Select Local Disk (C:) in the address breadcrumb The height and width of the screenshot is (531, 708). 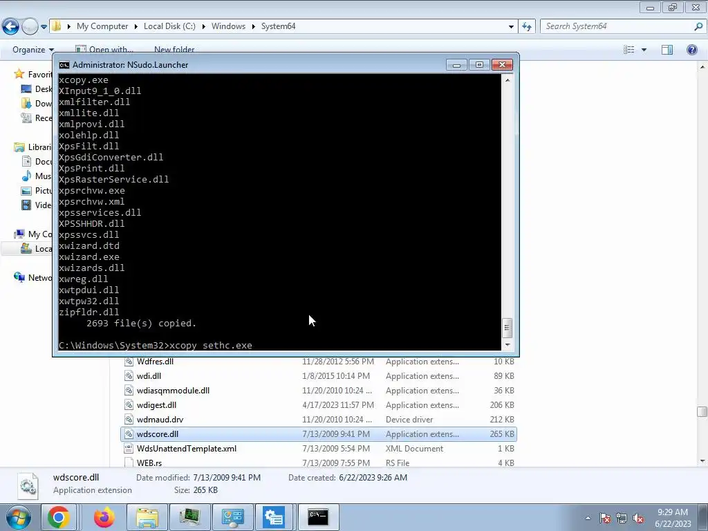[x=169, y=26]
